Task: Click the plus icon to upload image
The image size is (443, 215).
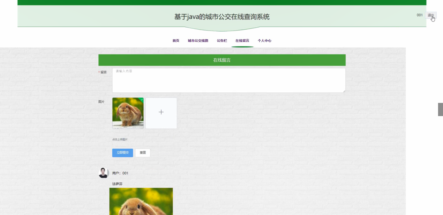Action: 161,113
